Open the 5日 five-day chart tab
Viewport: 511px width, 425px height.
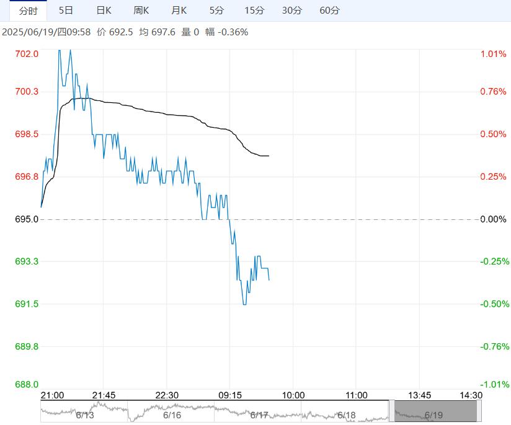tap(65, 11)
